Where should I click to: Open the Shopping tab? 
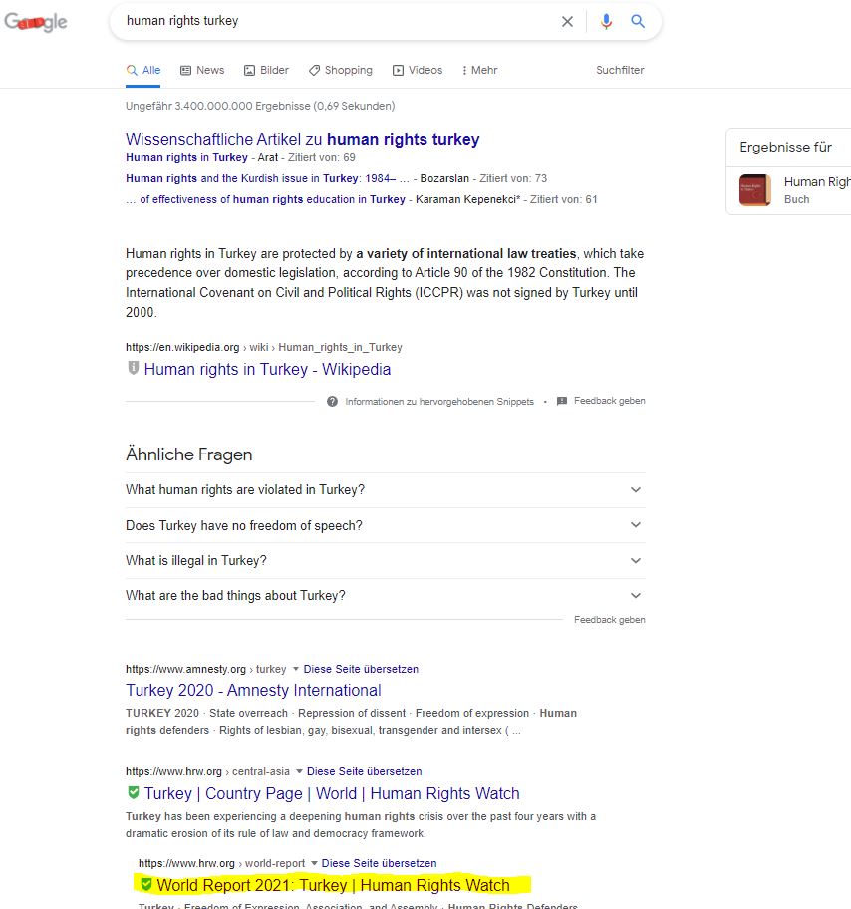click(x=340, y=70)
